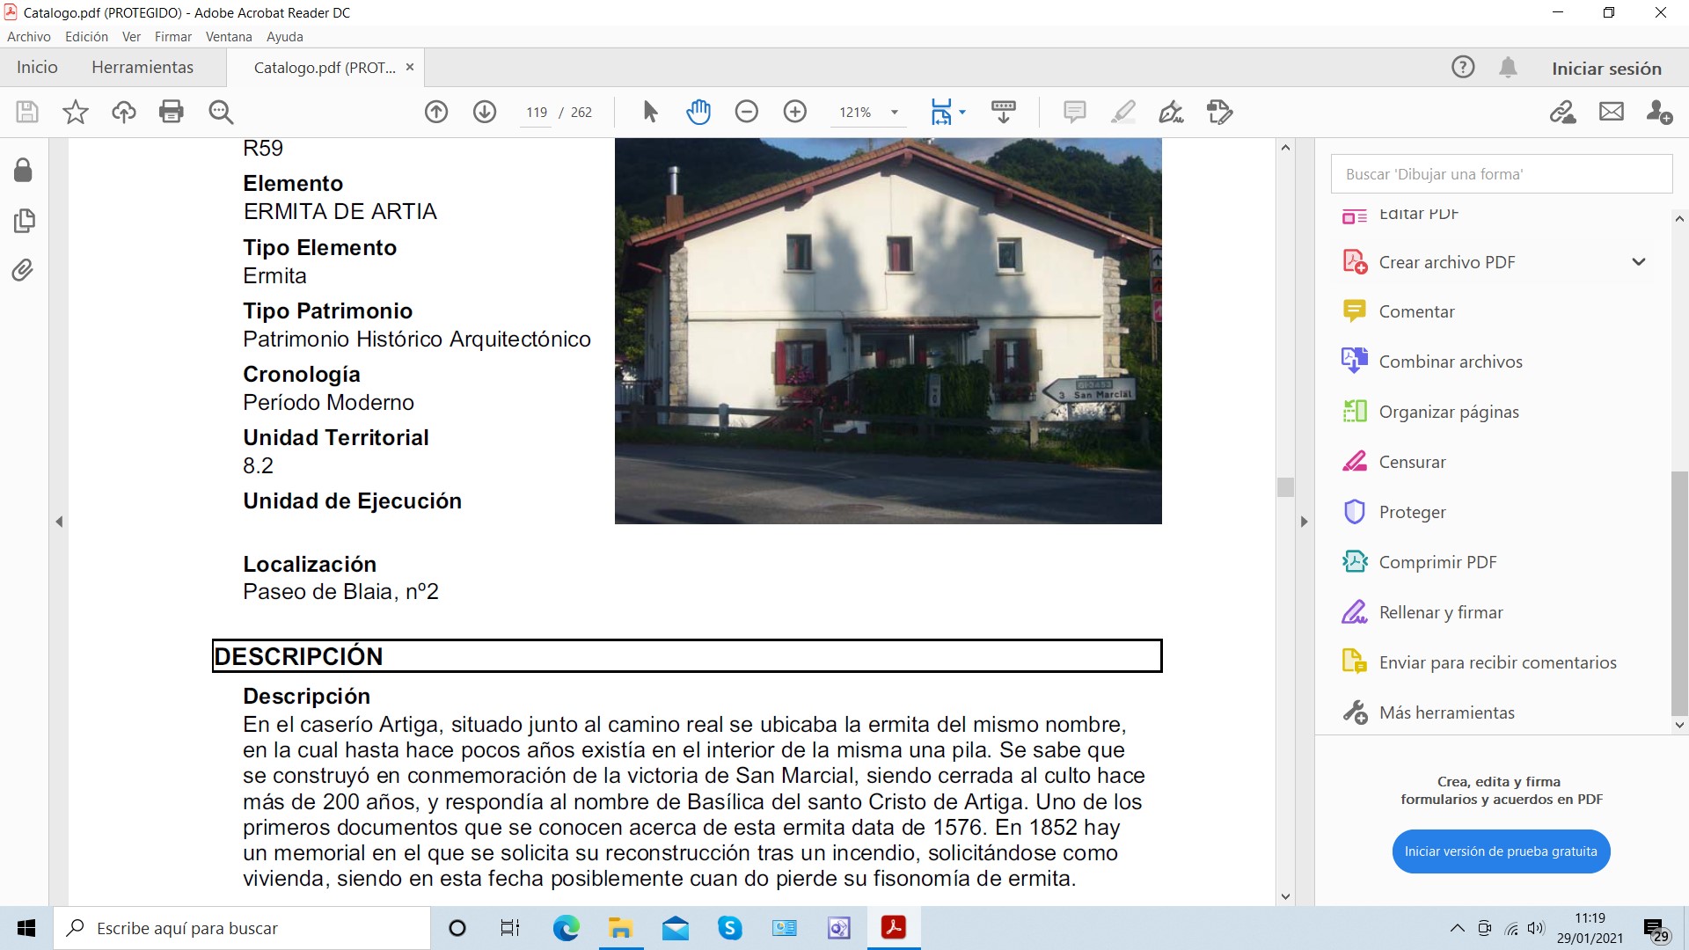The width and height of the screenshot is (1689, 950).
Task: Click the tools pane scrollbar thumb
Action: tap(1679, 594)
